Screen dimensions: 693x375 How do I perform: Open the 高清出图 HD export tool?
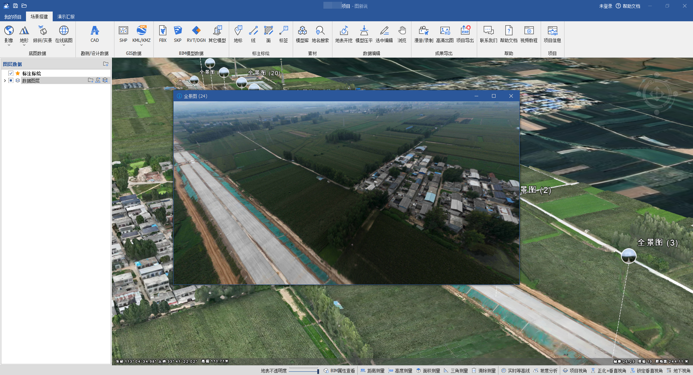[445, 34]
